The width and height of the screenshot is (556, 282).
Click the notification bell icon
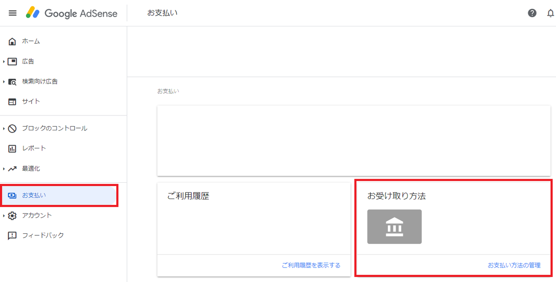(551, 13)
